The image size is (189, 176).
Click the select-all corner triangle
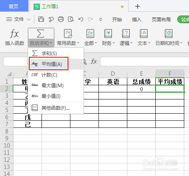pos(9,74)
